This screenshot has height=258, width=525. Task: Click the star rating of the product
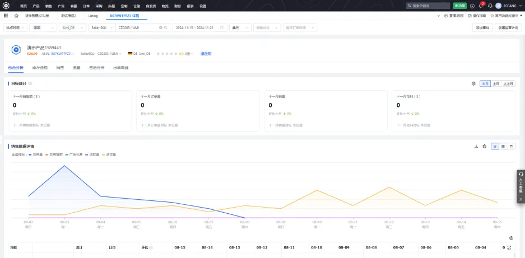[167, 54]
